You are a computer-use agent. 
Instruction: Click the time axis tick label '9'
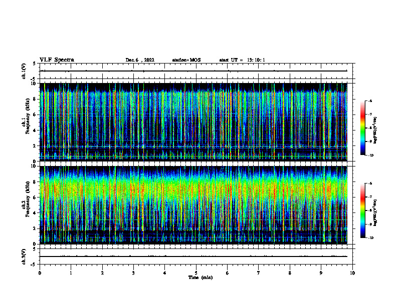pyautogui.click(x=321, y=273)
